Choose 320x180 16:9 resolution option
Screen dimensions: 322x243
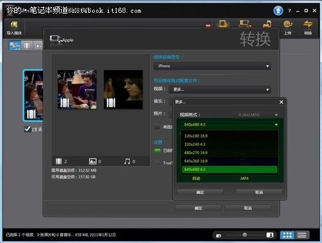pos(229,136)
